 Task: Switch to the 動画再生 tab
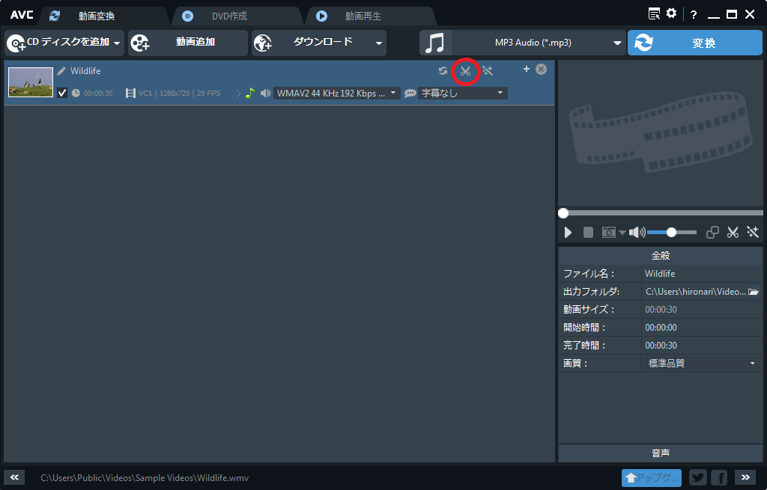(363, 16)
